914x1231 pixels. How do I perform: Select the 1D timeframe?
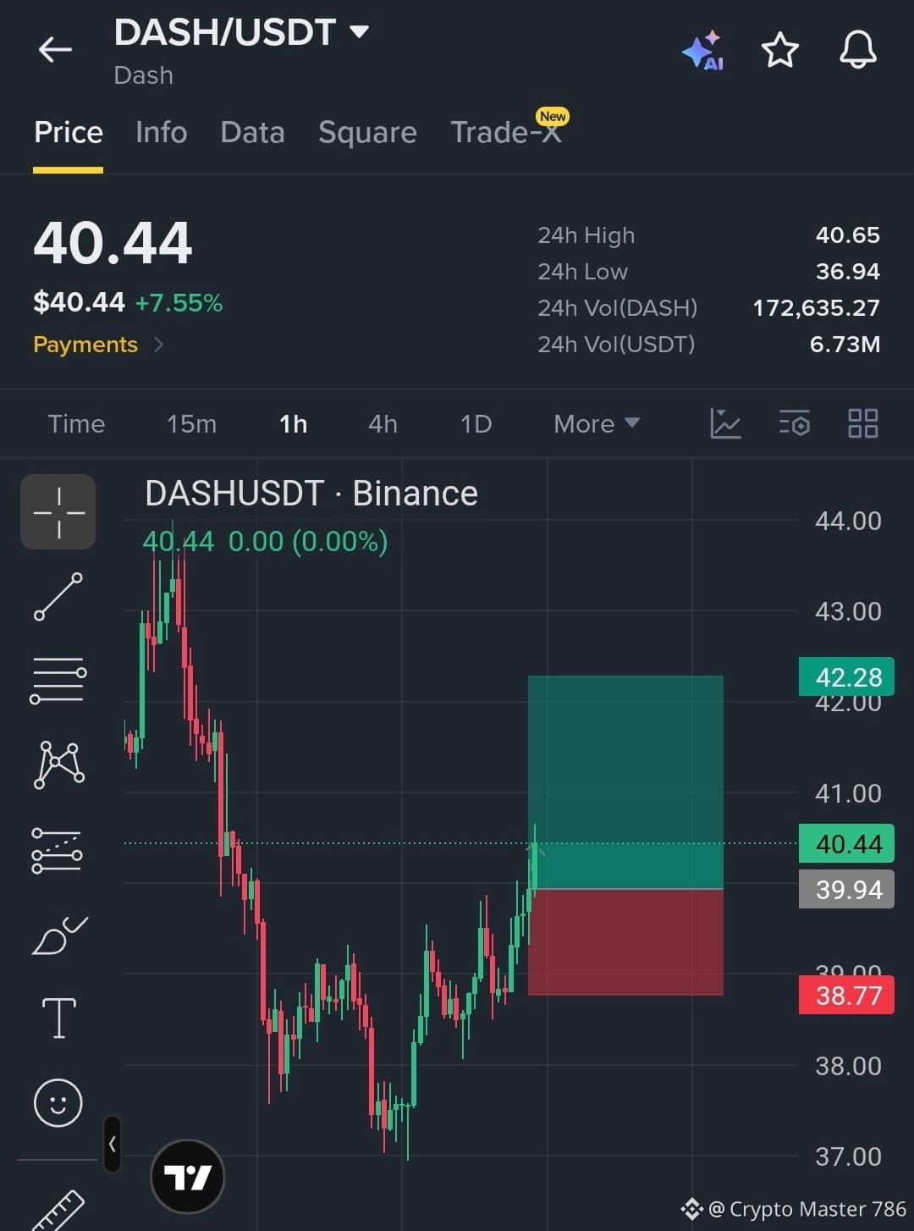[476, 423]
